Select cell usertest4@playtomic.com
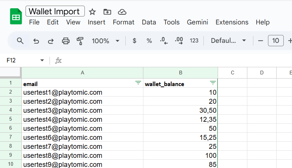 pos(82,119)
